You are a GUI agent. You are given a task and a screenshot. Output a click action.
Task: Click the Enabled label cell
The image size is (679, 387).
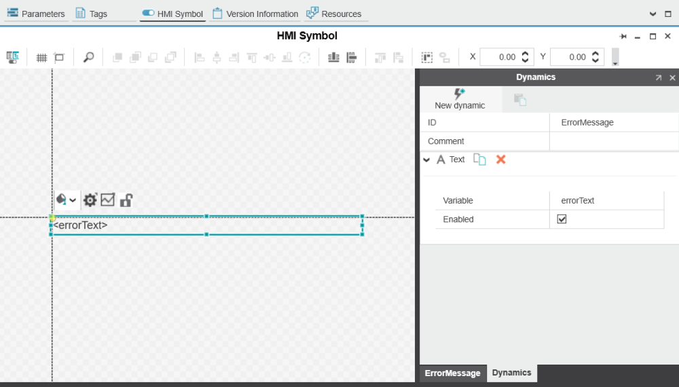tap(492, 219)
